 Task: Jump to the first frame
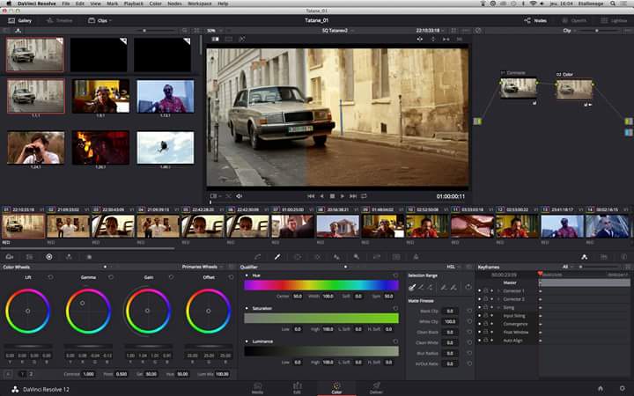(x=311, y=196)
